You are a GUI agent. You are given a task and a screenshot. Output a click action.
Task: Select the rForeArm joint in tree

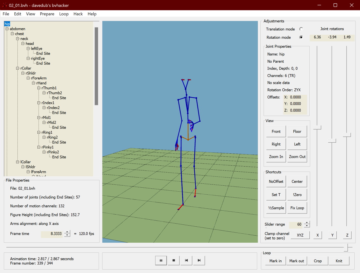[x=39, y=78]
